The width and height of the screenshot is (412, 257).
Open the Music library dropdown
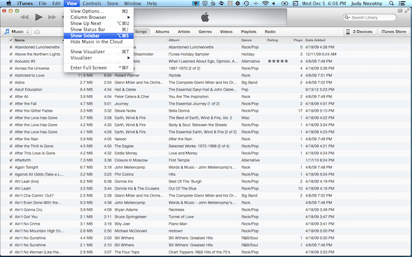[17, 31]
